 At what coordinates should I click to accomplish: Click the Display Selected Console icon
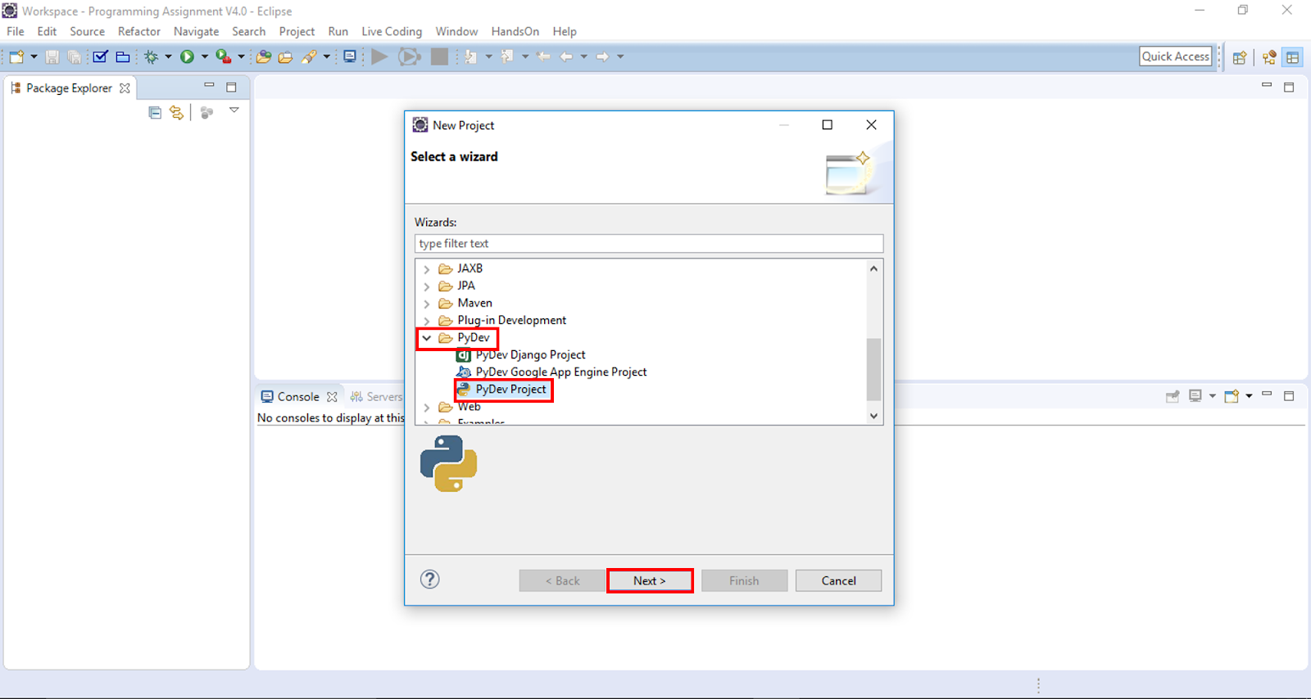(x=1195, y=397)
